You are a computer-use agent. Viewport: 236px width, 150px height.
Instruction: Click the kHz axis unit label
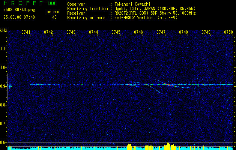click(3, 30)
